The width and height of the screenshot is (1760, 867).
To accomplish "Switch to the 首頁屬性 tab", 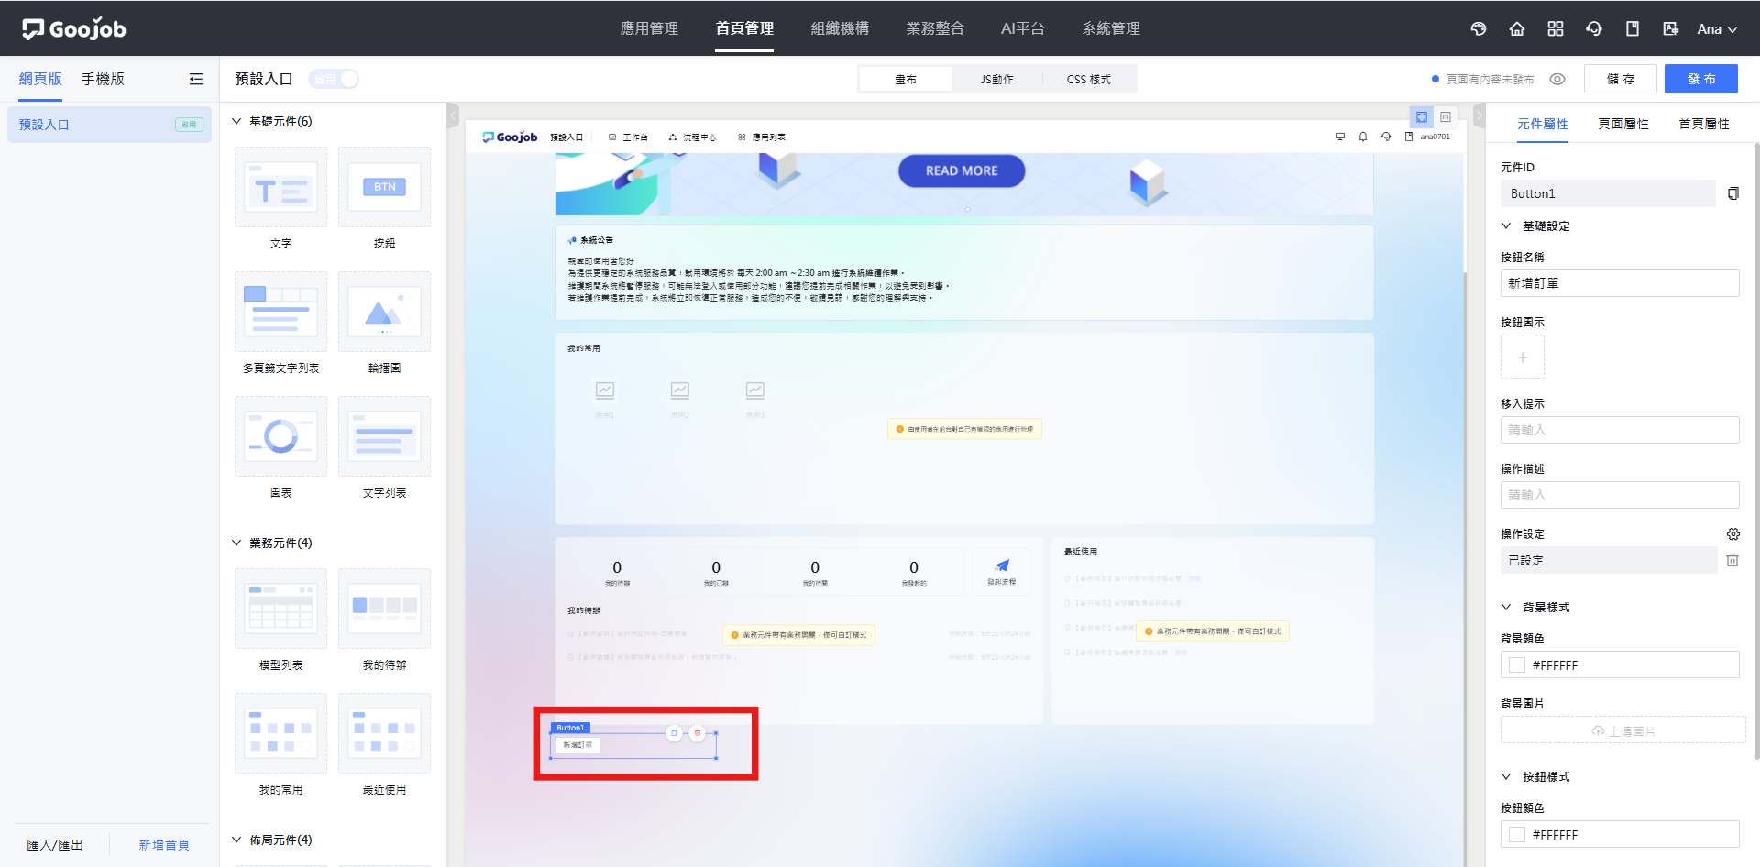I will (1704, 124).
